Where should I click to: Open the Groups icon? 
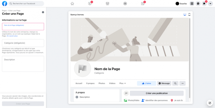pyautogui.click(x=125, y=4)
